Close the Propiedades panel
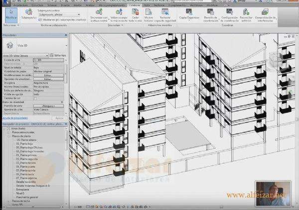This screenshot has height=210, width=299. click(66, 35)
